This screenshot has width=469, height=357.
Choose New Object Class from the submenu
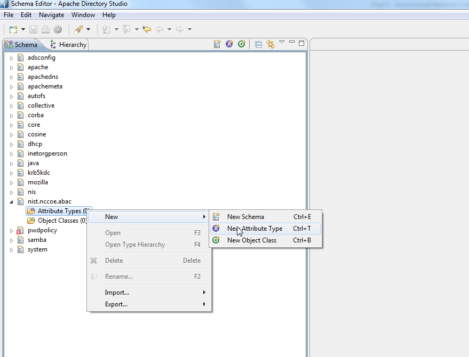pos(266,240)
